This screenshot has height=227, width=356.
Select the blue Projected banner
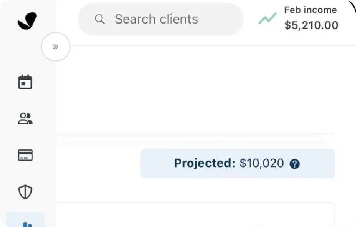coord(237,164)
